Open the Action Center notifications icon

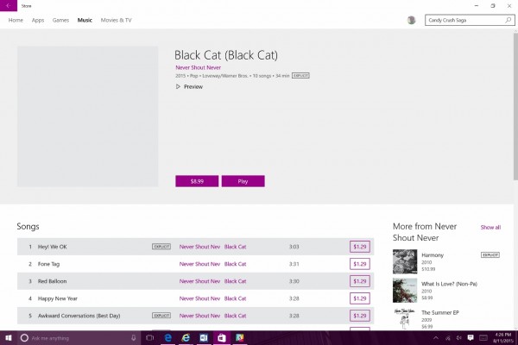tap(471, 338)
